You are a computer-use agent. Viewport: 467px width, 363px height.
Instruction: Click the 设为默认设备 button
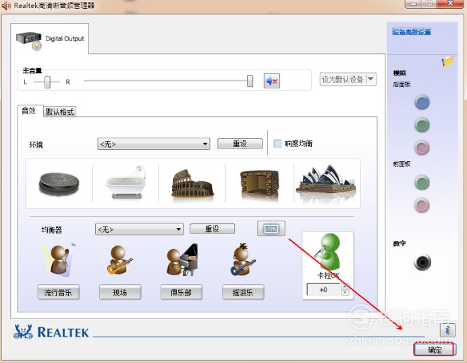(343, 79)
